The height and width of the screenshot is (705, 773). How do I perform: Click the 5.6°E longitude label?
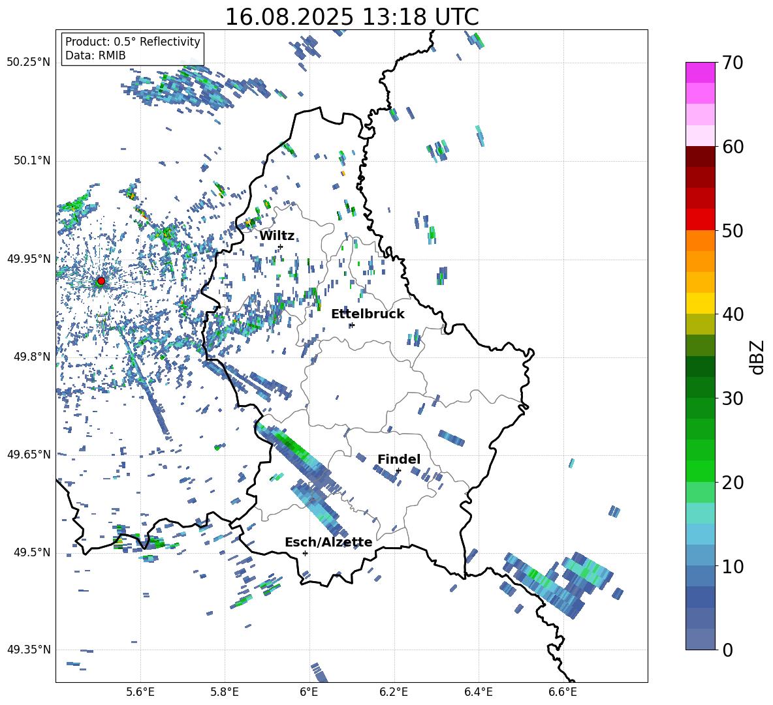point(140,692)
